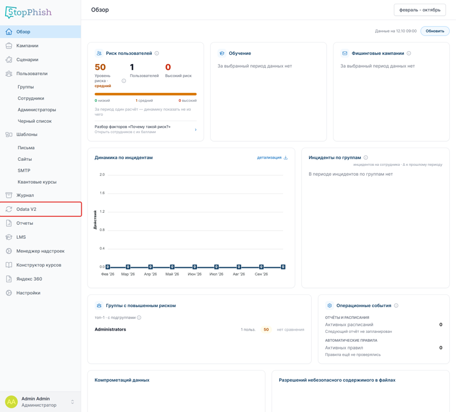Click the document icon beside Отчеты
This screenshot has height=412, width=456.
(9, 223)
